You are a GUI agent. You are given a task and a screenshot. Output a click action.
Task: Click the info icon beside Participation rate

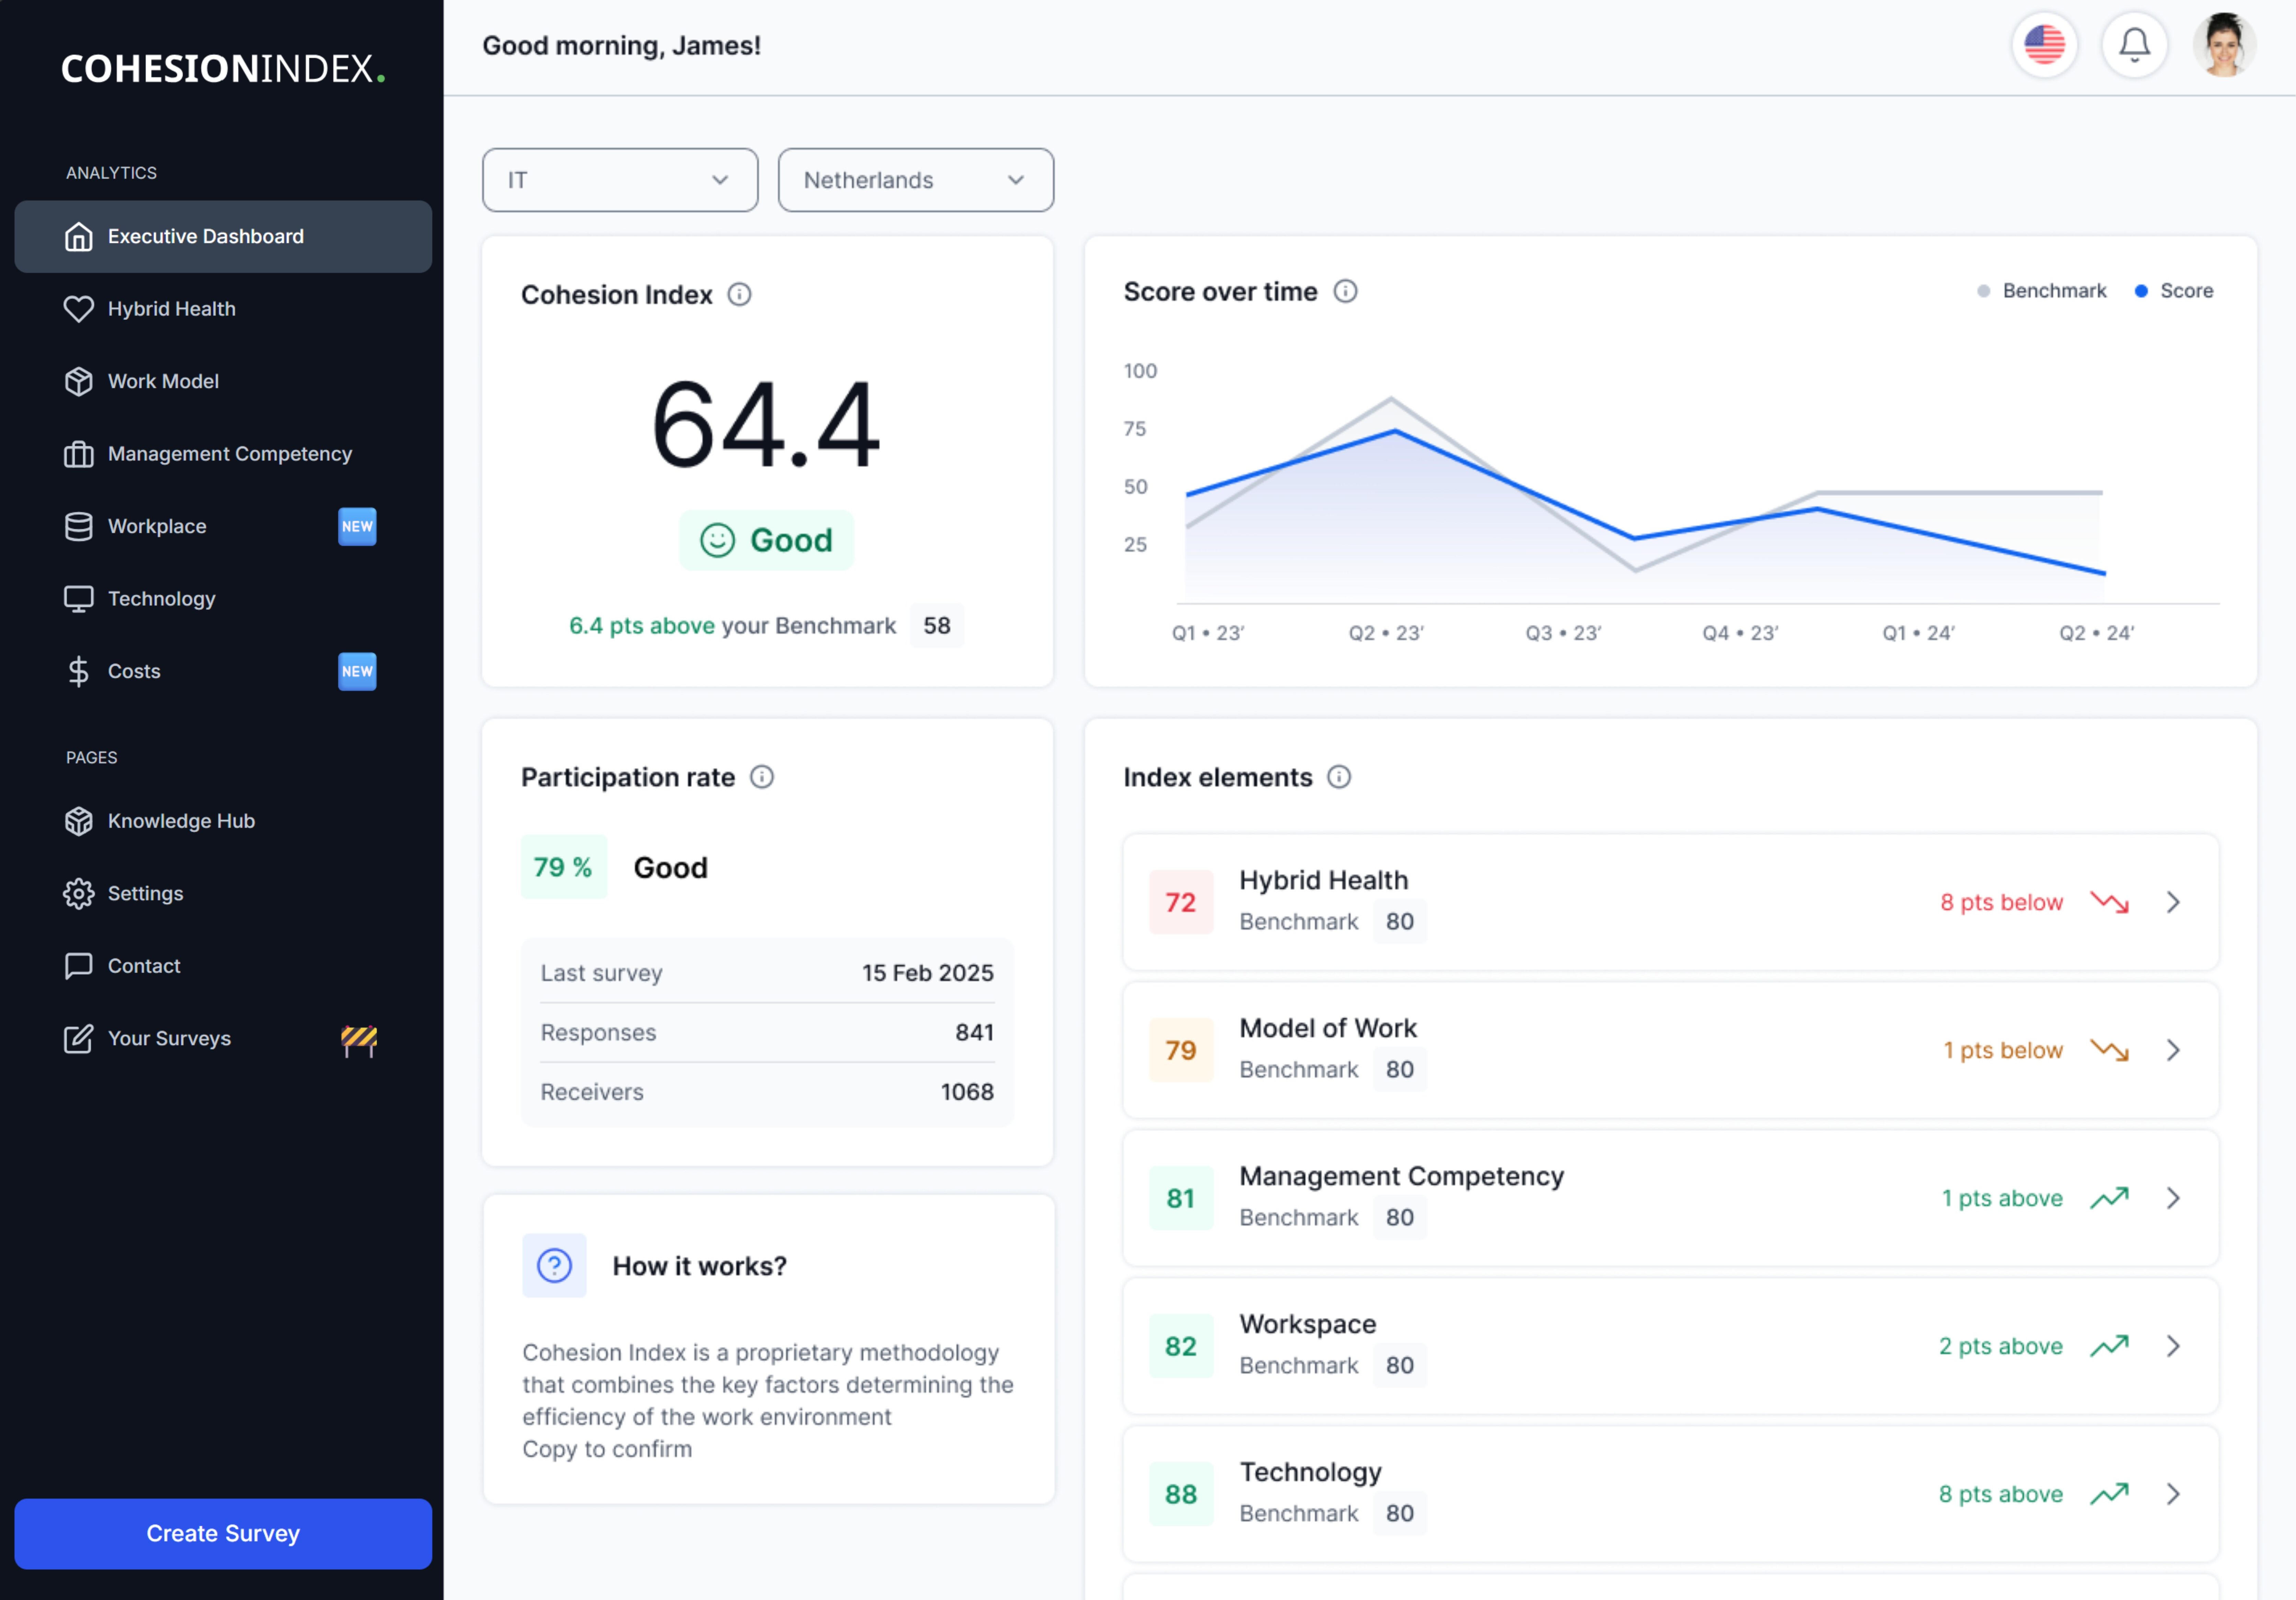click(x=762, y=777)
